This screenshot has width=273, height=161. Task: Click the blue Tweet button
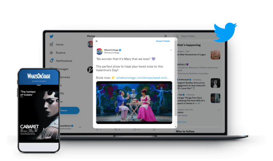70,110
